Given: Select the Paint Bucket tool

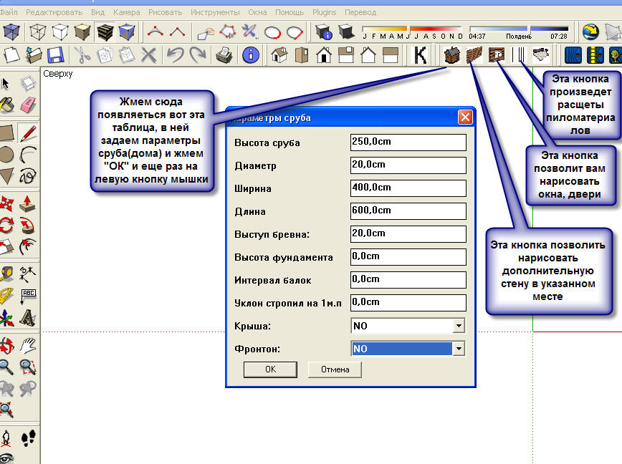Looking at the screenshot, I should tap(7, 106).
